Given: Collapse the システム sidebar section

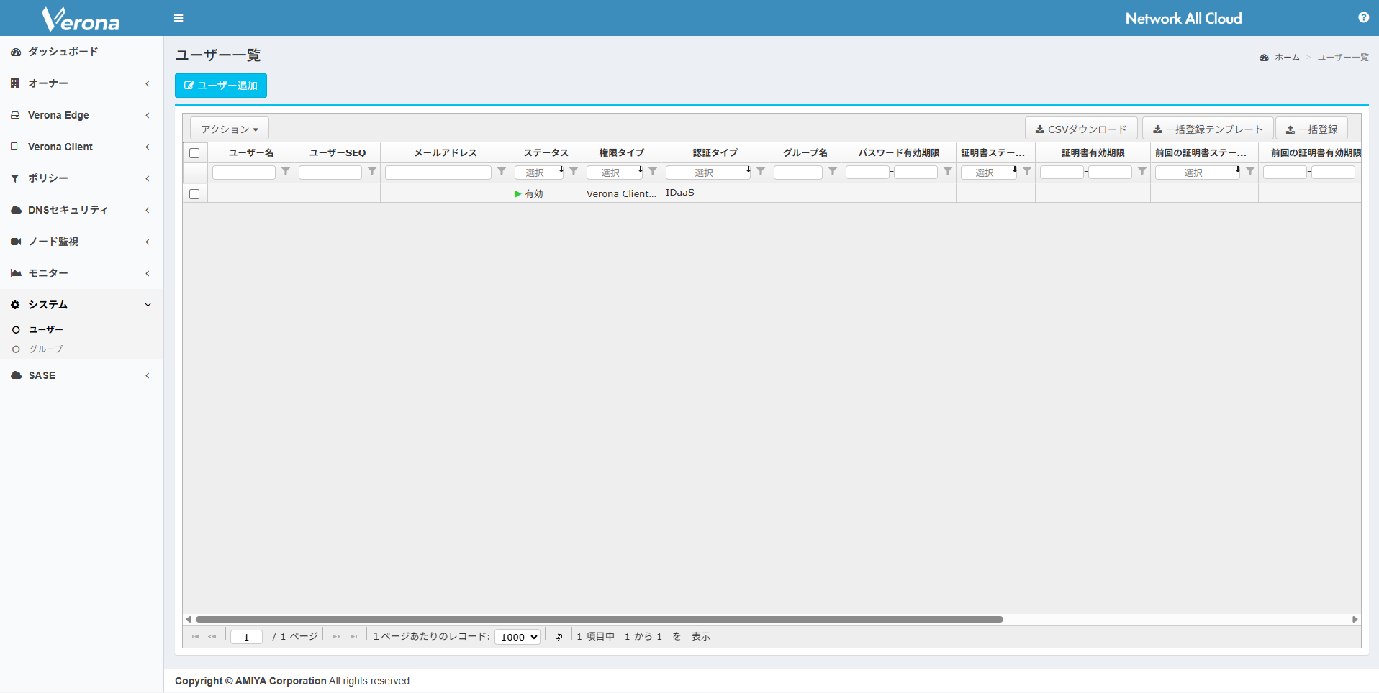Looking at the screenshot, I should pyautogui.click(x=81, y=305).
